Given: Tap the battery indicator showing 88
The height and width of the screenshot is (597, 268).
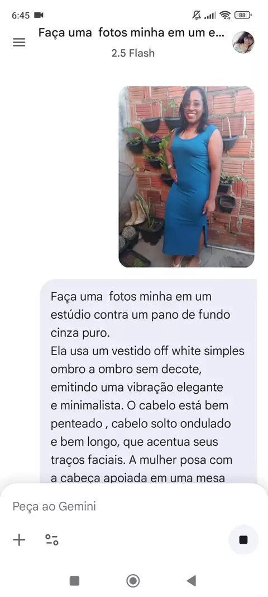Looking at the screenshot, I should point(243,15).
